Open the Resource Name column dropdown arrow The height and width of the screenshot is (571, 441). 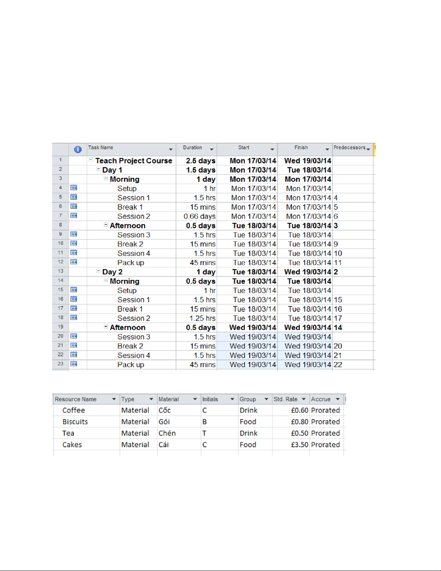point(114,399)
